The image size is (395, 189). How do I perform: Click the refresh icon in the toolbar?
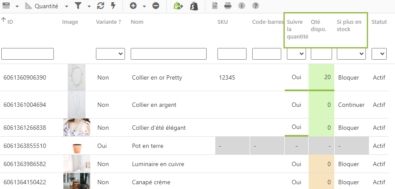point(101,6)
